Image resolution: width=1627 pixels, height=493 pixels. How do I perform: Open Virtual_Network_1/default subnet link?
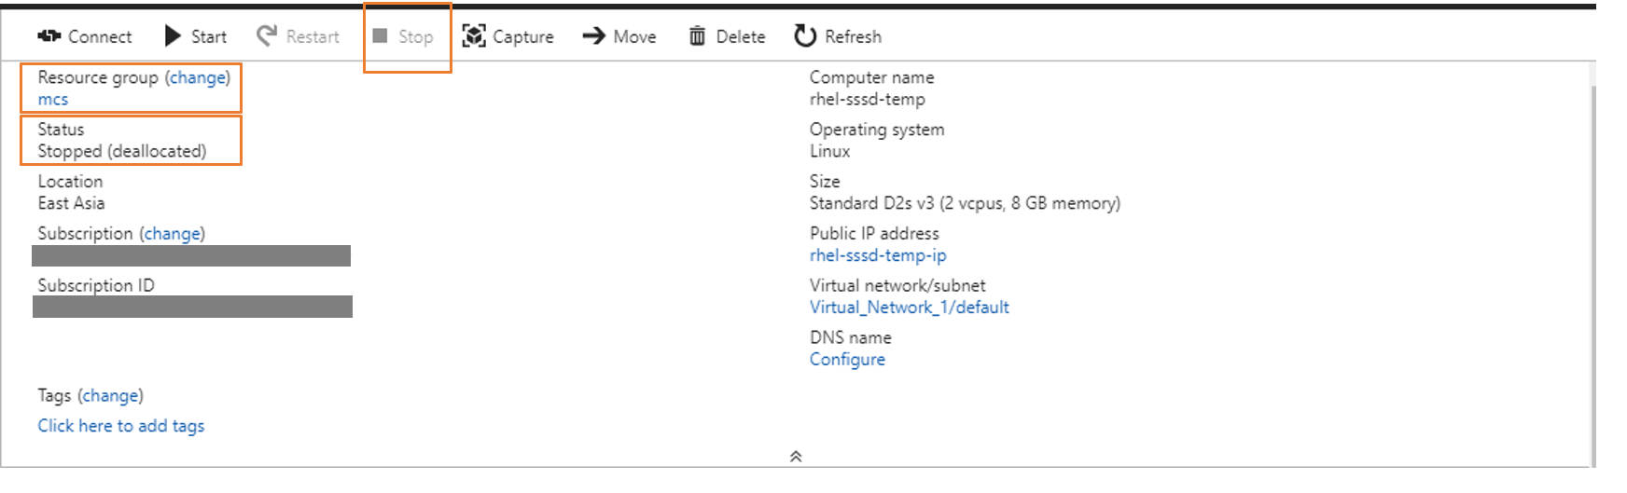(x=909, y=308)
